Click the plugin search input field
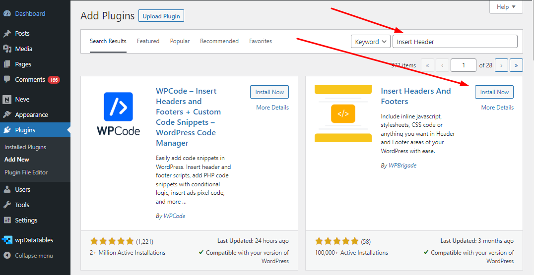Screen dimensions: 534x275 pos(455,42)
